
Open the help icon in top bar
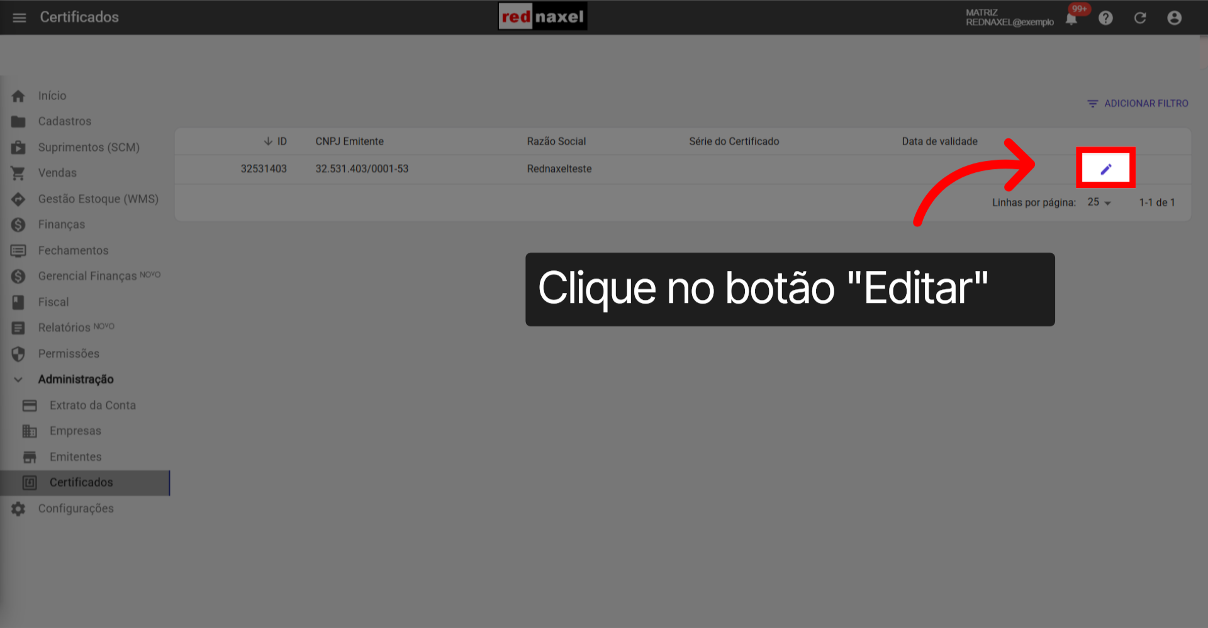[x=1105, y=18]
